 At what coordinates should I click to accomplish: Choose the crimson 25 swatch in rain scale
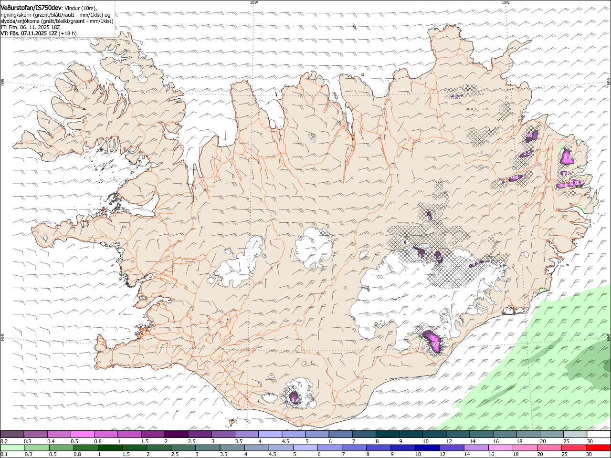pos(573,448)
